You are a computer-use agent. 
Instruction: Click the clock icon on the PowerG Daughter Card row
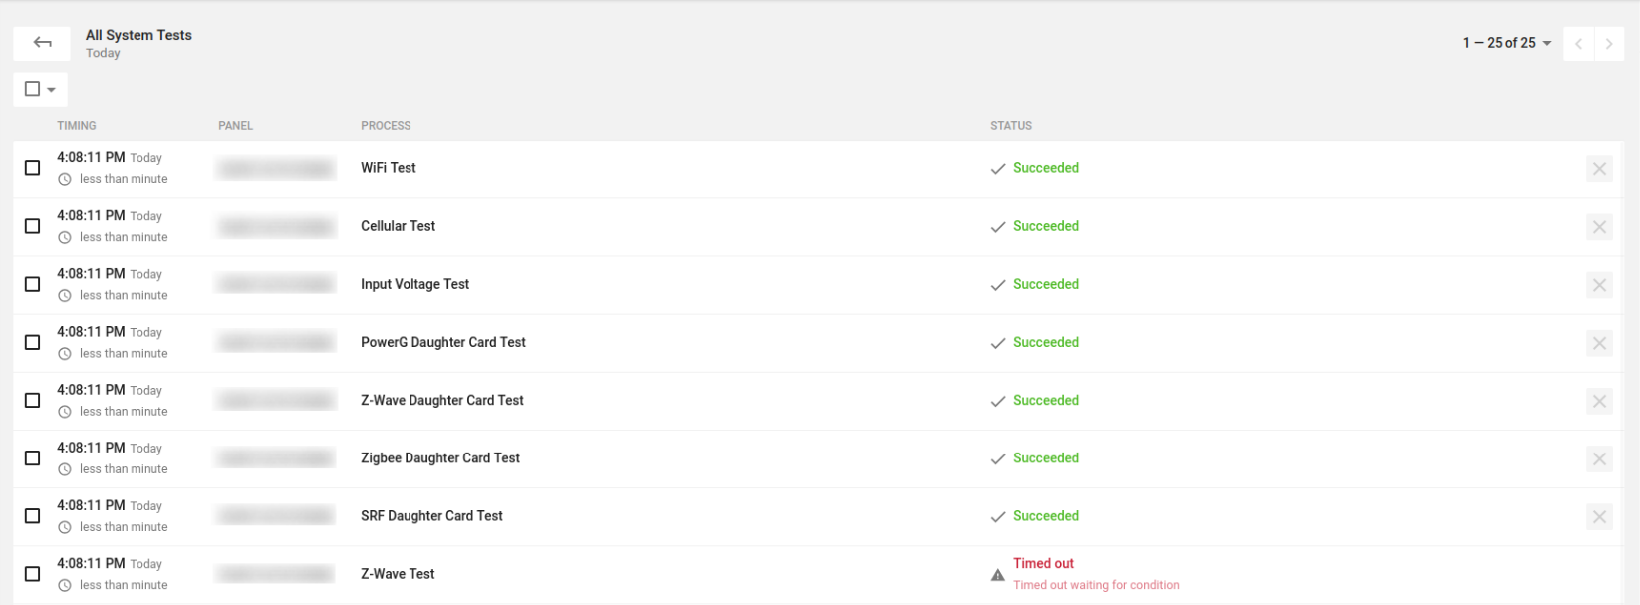[64, 353]
